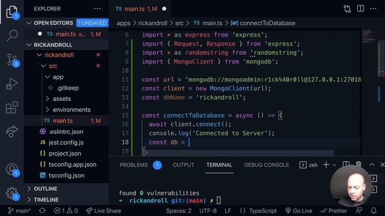Split the editor right
The image size is (385, 216).
coord(360,8)
